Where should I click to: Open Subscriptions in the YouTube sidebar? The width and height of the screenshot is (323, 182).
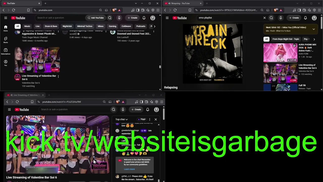(6, 51)
